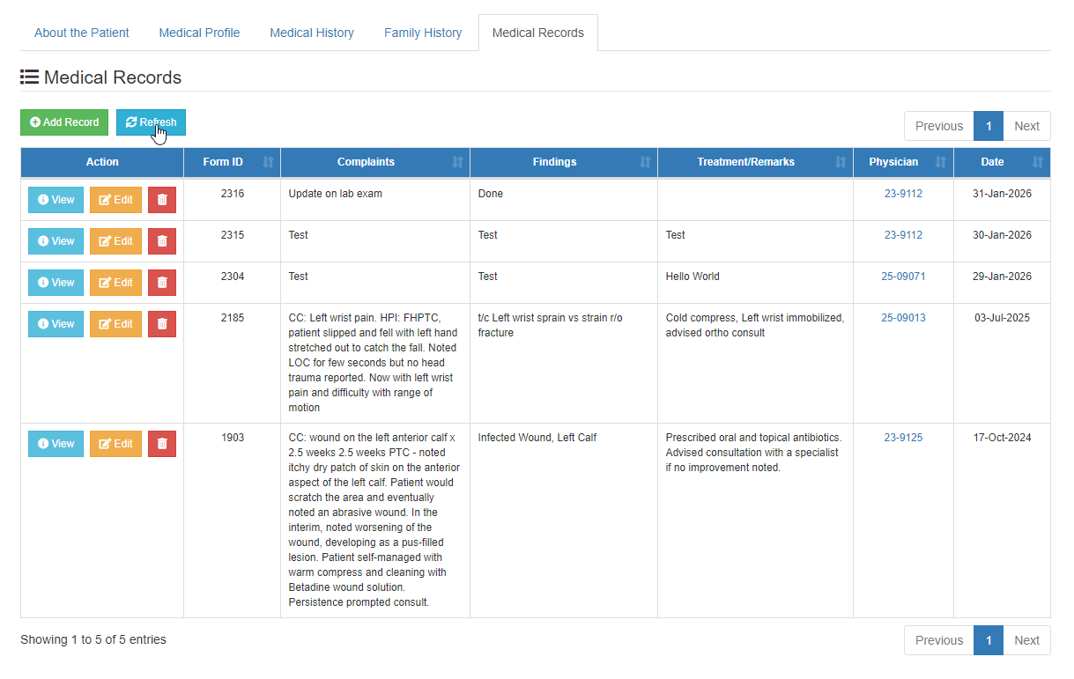The image size is (1074, 679).
Task: Sort table by Physician column arrows
Action: tap(941, 162)
